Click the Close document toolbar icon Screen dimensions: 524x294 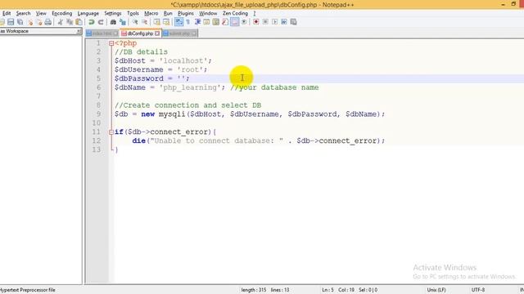(29, 22)
